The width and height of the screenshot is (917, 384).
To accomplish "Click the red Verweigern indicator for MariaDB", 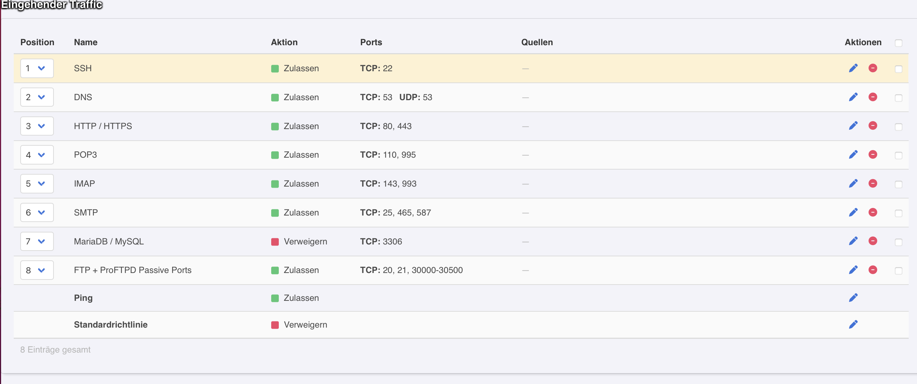I will pos(275,242).
